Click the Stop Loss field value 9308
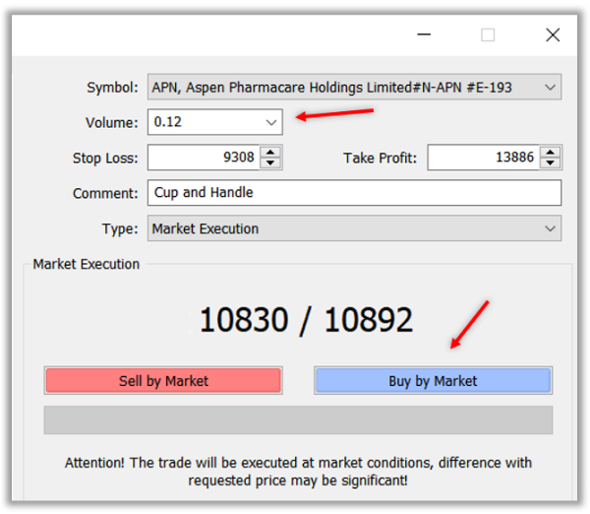590x514 pixels. click(204, 158)
